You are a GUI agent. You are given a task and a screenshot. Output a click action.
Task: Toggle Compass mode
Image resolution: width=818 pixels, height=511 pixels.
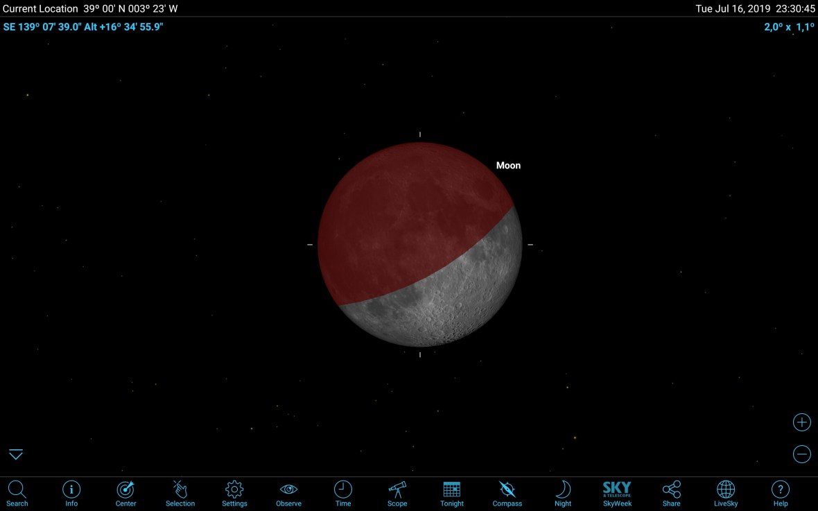507,493
